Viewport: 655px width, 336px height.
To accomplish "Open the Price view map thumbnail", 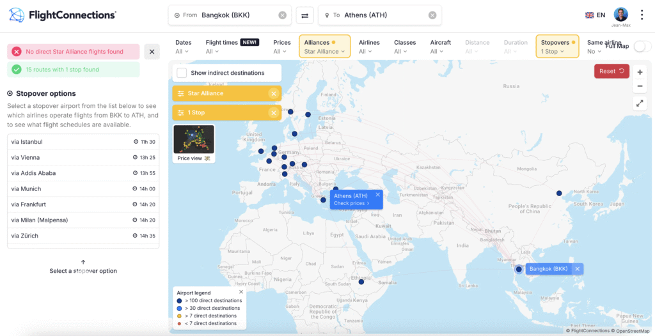I will [194, 143].
